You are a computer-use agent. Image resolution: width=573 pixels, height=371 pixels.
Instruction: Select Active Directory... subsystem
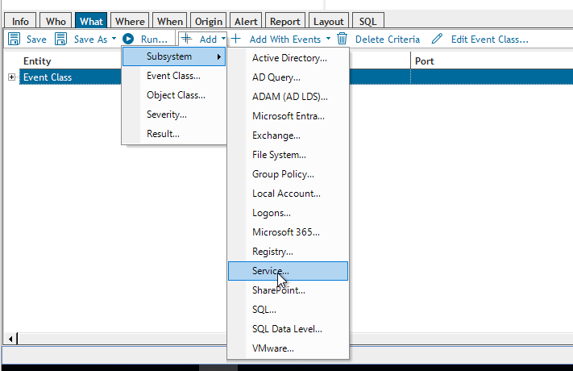[x=288, y=58]
